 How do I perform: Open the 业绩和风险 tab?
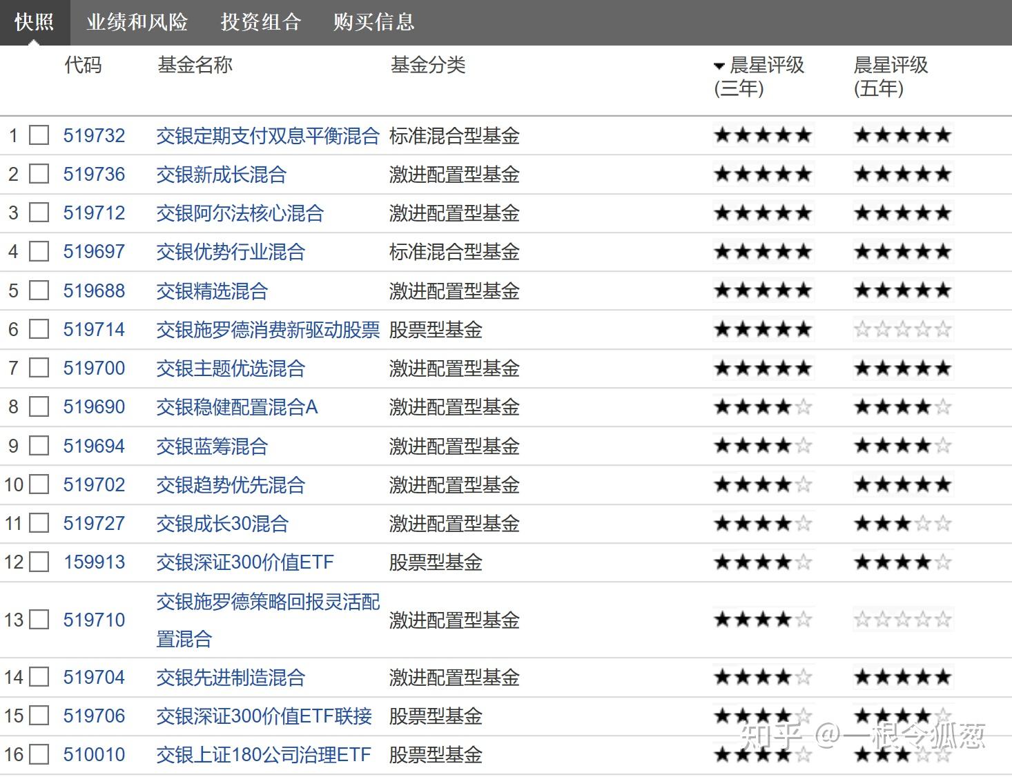[x=137, y=22]
